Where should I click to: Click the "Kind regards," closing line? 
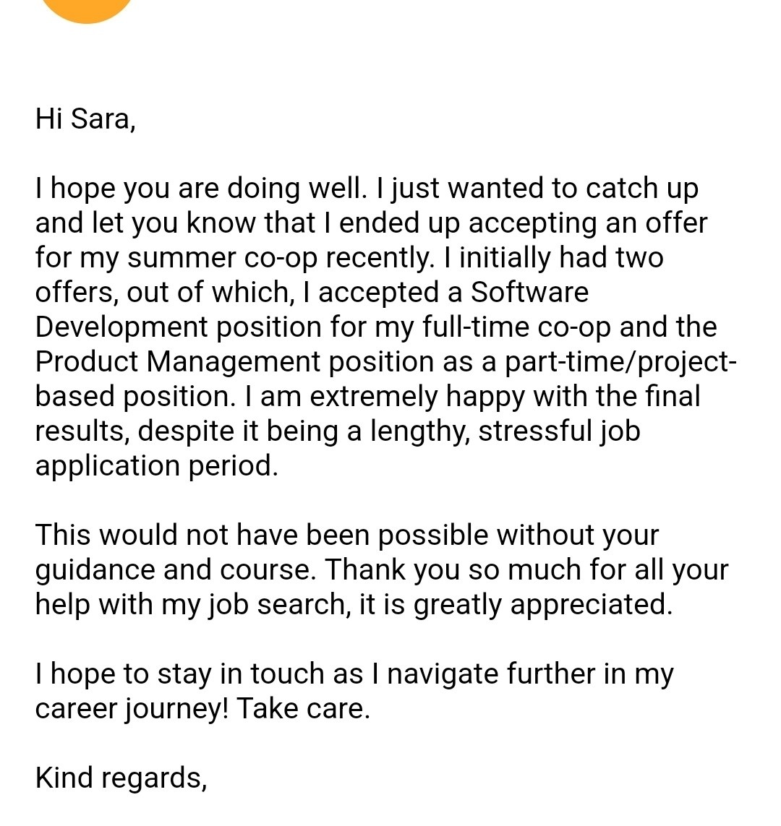121,778
